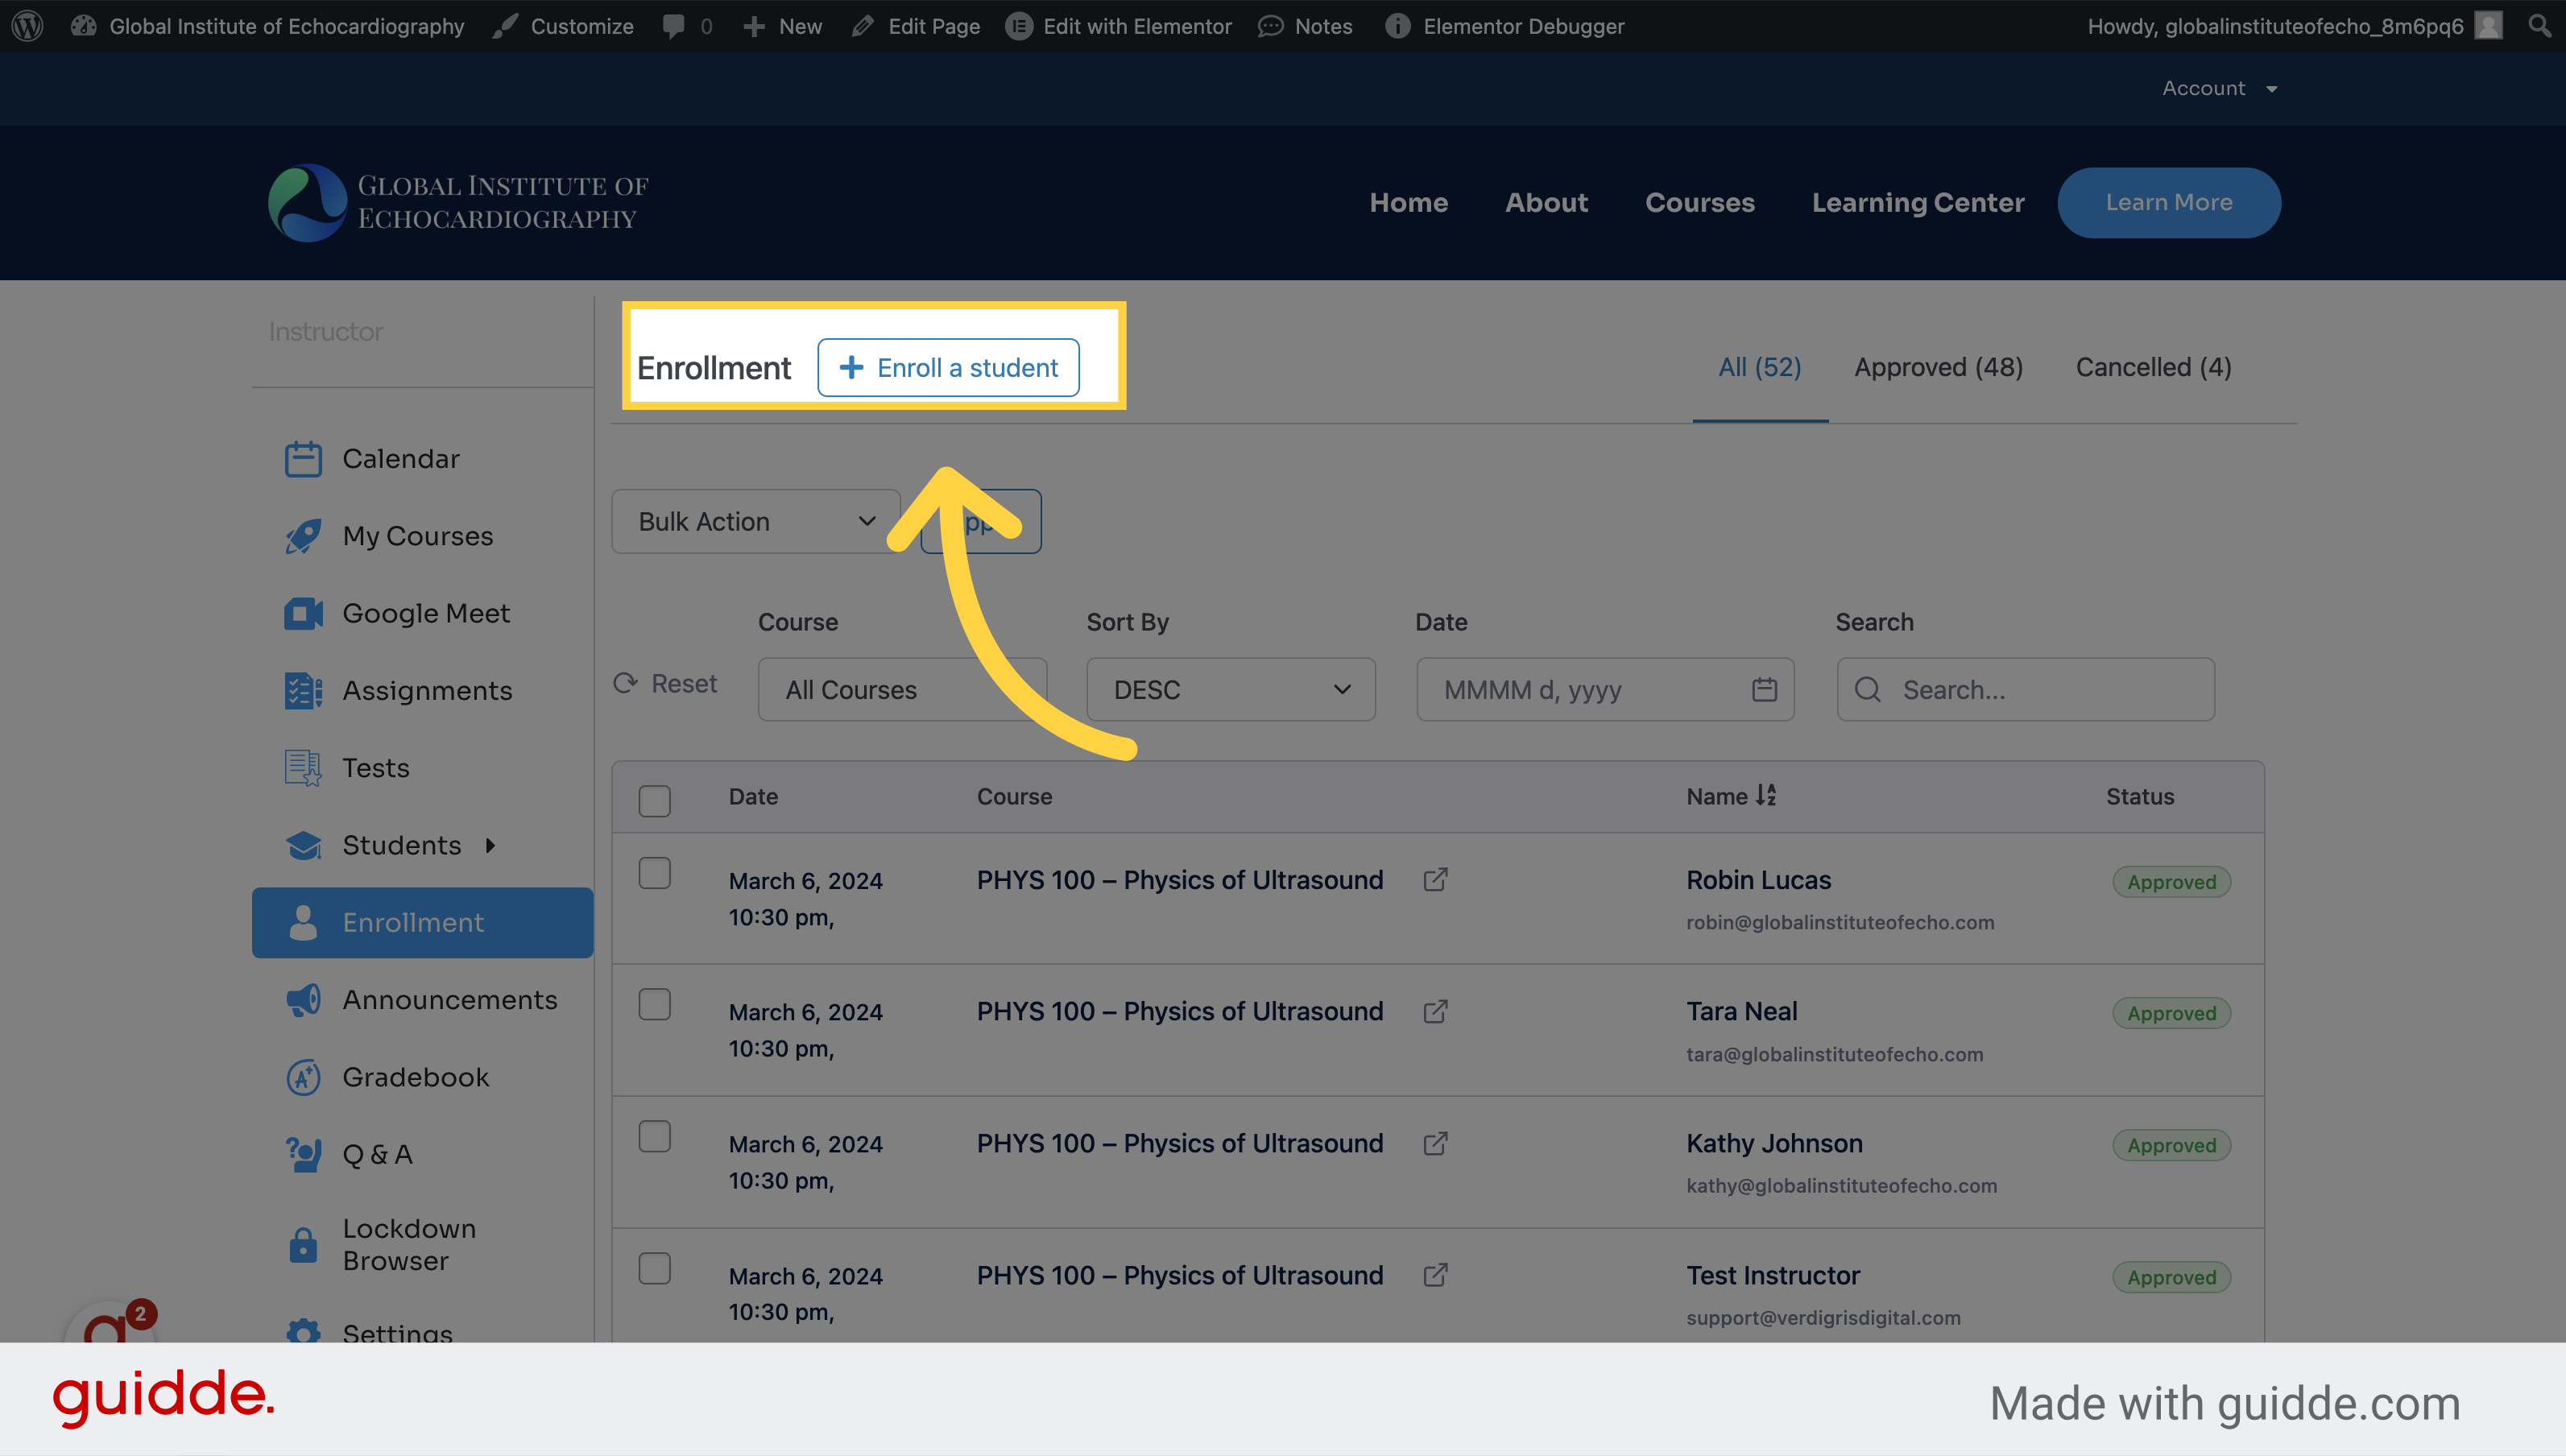Open Elementor Debugger in admin bar
This screenshot has width=2566, height=1456.
(1504, 26)
